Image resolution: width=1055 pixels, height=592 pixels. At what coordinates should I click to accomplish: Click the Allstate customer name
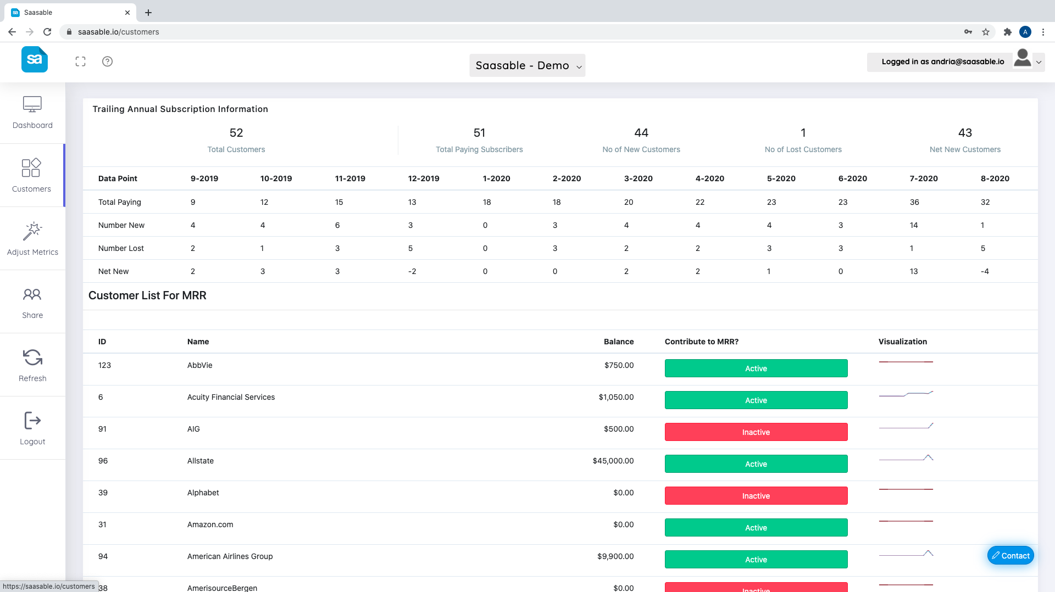click(201, 461)
